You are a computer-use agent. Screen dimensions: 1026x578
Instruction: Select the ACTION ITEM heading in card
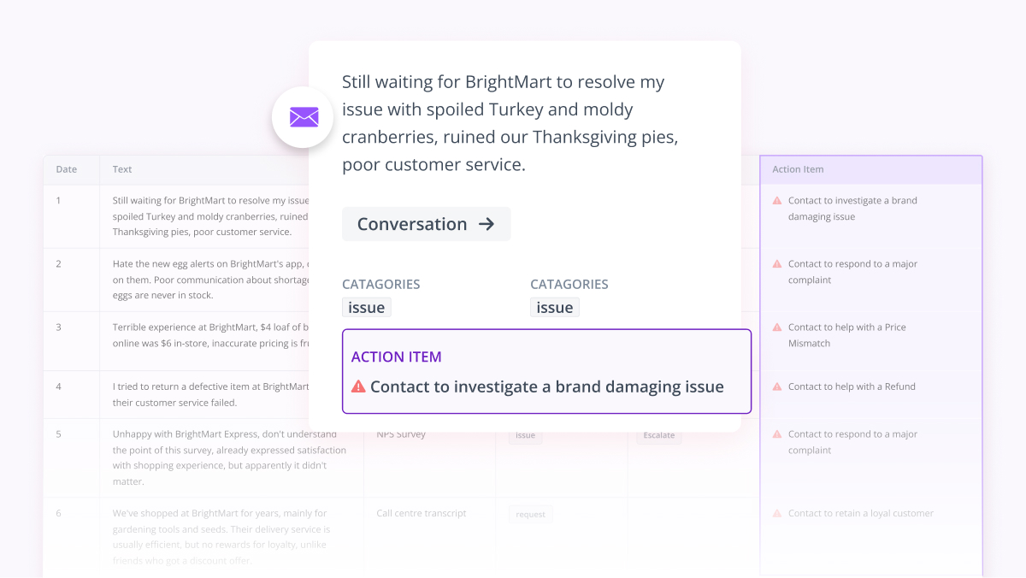coord(397,357)
